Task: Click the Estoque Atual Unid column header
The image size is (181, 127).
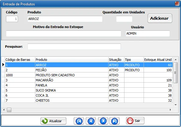Action: 158,60
